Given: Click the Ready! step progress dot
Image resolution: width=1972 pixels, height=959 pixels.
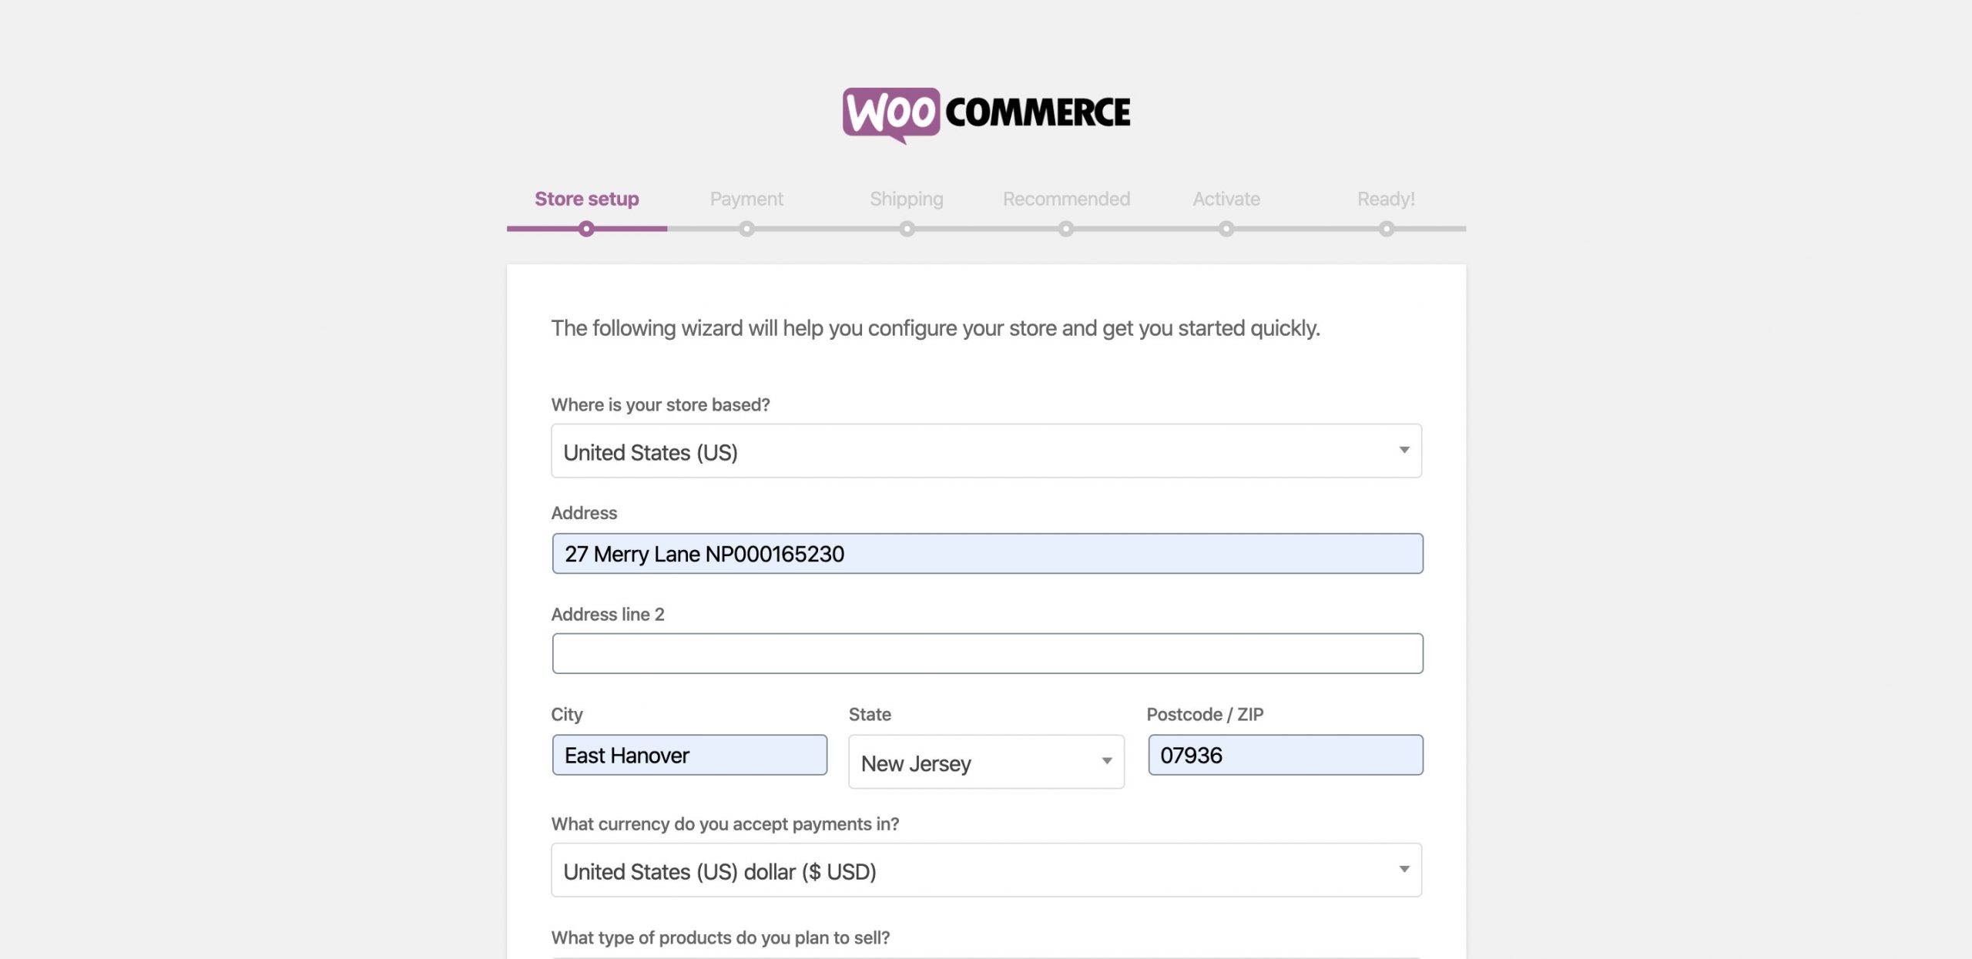Looking at the screenshot, I should 1387,229.
